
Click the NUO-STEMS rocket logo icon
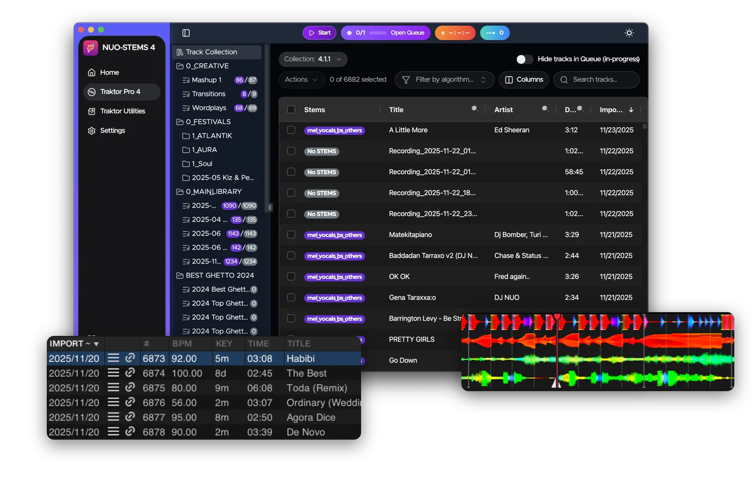coord(90,47)
